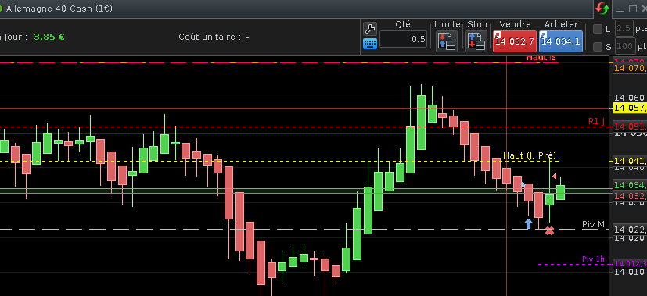647x296 pixels.
Task: Select the Piv M pivot line label
Action: pos(593,224)
